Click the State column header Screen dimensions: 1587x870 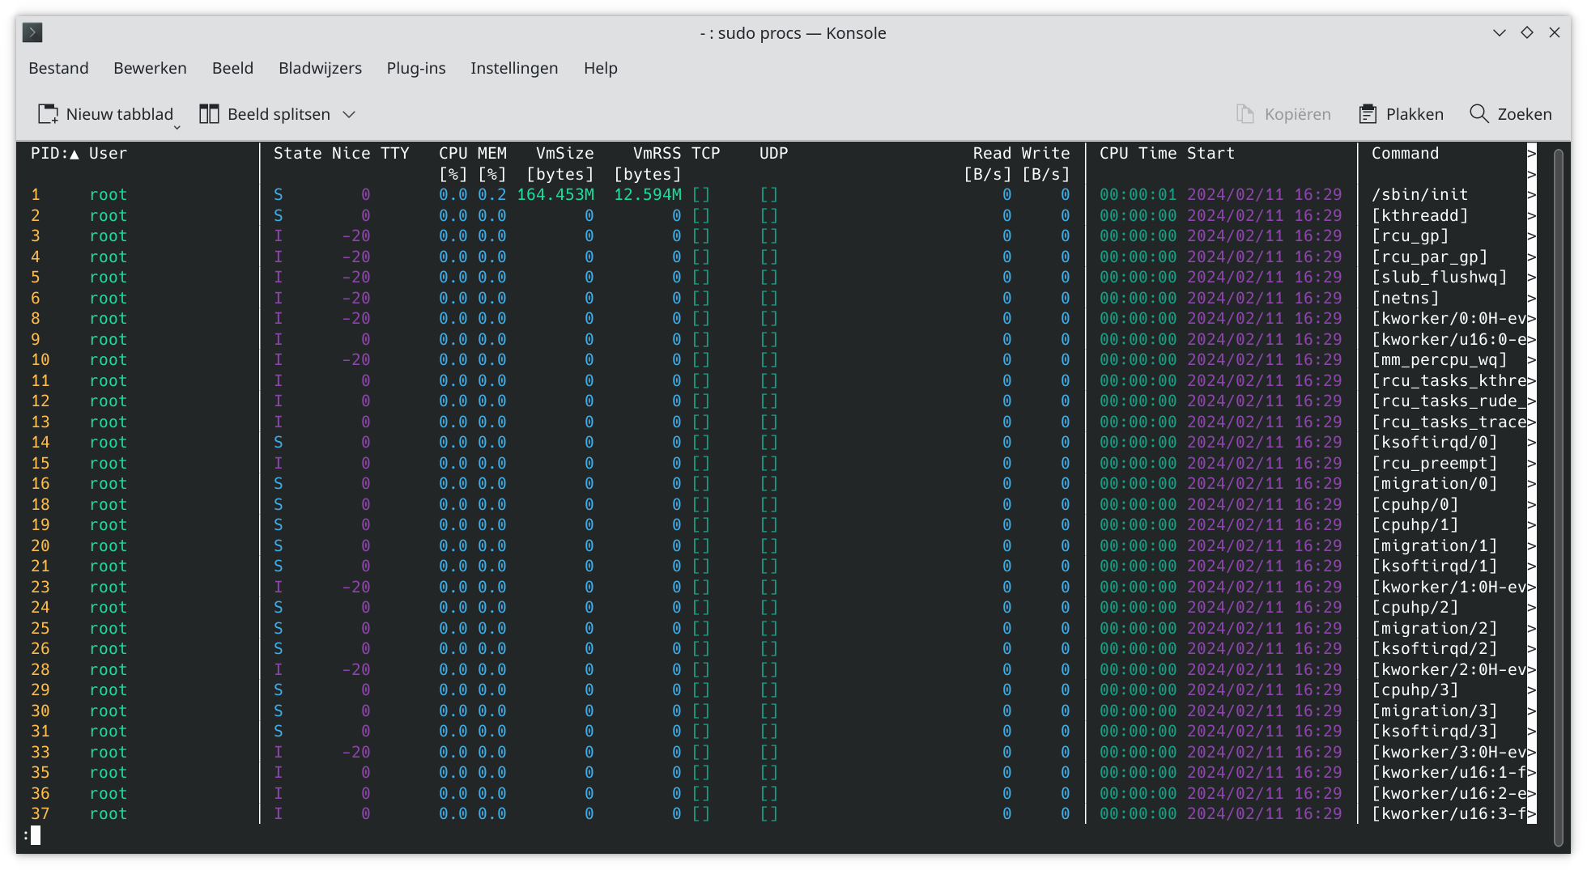297,153
